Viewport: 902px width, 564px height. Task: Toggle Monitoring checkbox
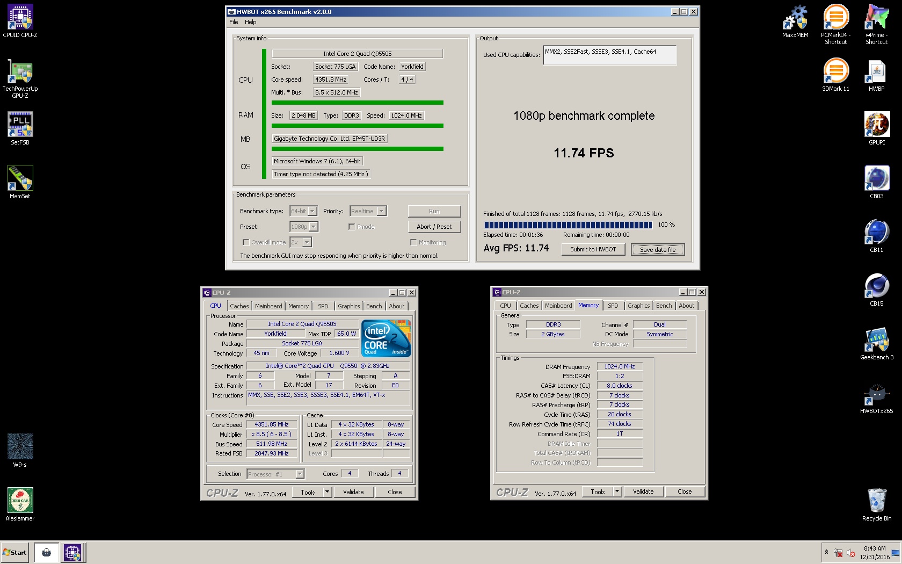413,242
